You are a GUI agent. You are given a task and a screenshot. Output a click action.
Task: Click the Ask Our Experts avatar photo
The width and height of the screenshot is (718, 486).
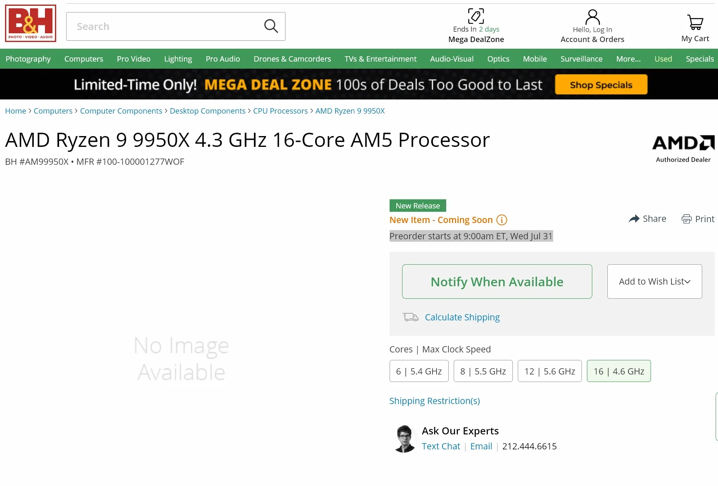click(x=405, y=439)
